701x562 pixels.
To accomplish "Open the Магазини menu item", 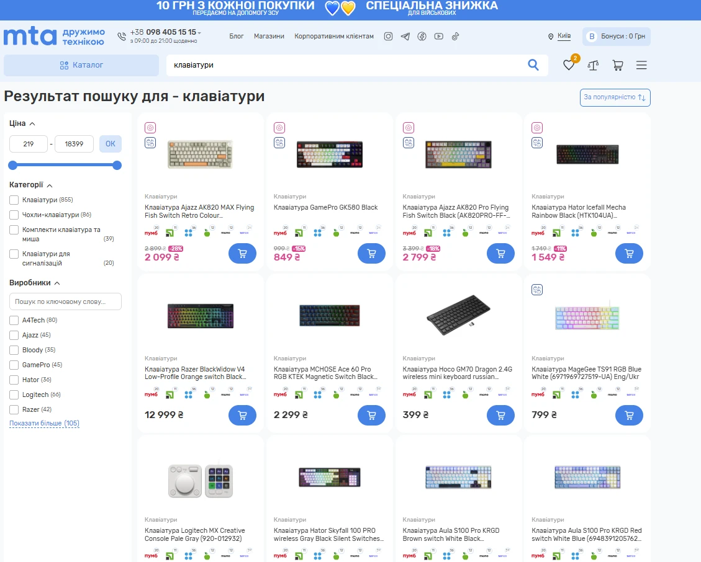I will click(269, 36).
